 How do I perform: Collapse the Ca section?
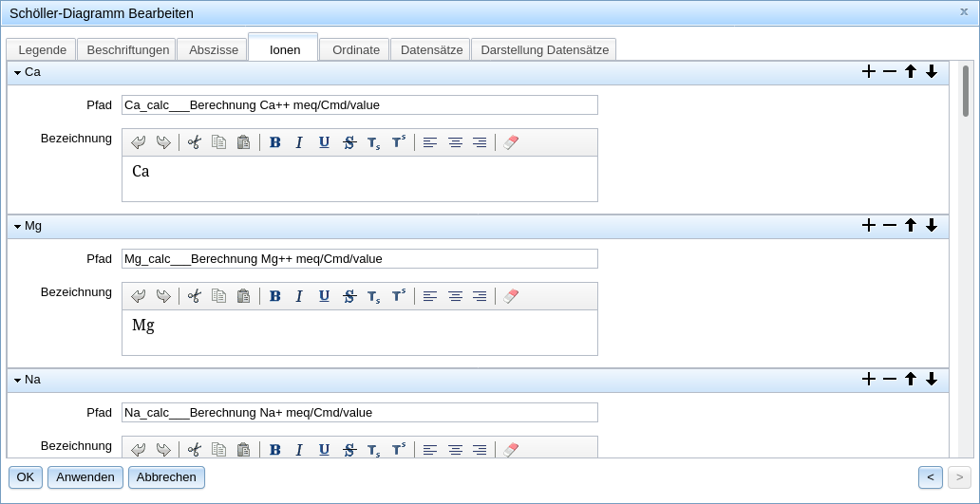[17, 72]
